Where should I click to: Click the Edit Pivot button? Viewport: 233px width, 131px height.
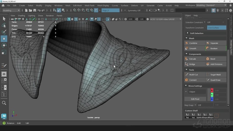(x=195, y=99)
